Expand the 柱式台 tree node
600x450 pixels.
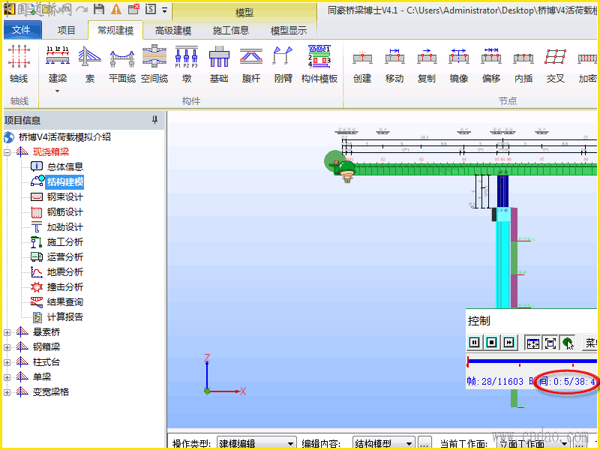pos(7,362)
